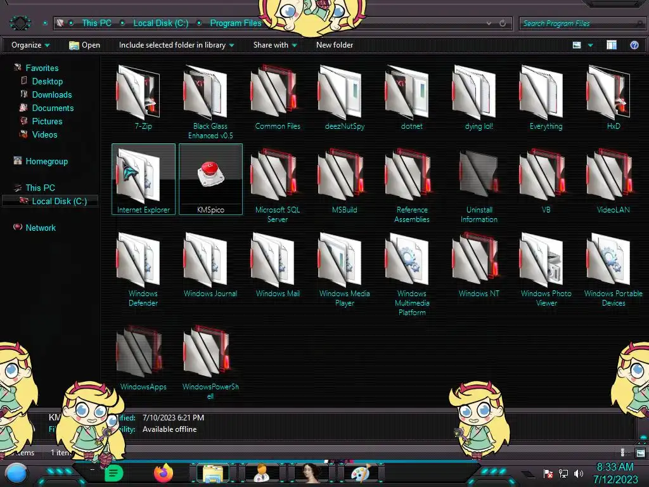Launch Firefox from the taskbar

point(164,473)
